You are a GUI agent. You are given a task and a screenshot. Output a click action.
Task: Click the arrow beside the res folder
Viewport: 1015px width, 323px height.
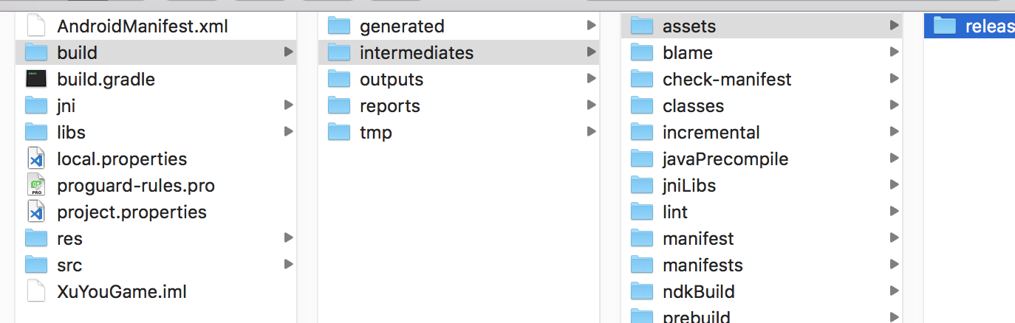[288, 238]
